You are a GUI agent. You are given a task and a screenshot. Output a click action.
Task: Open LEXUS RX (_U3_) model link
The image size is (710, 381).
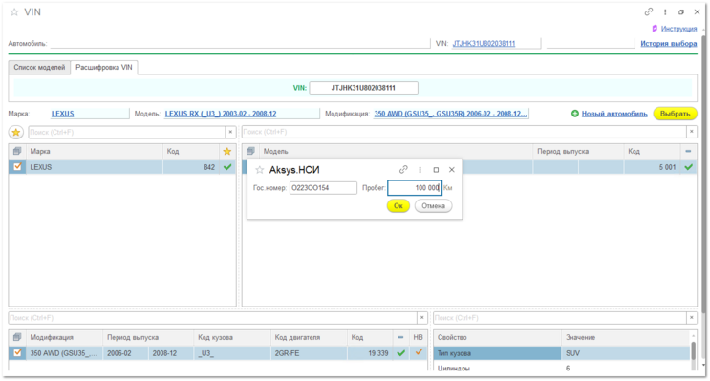coord(221,114)
